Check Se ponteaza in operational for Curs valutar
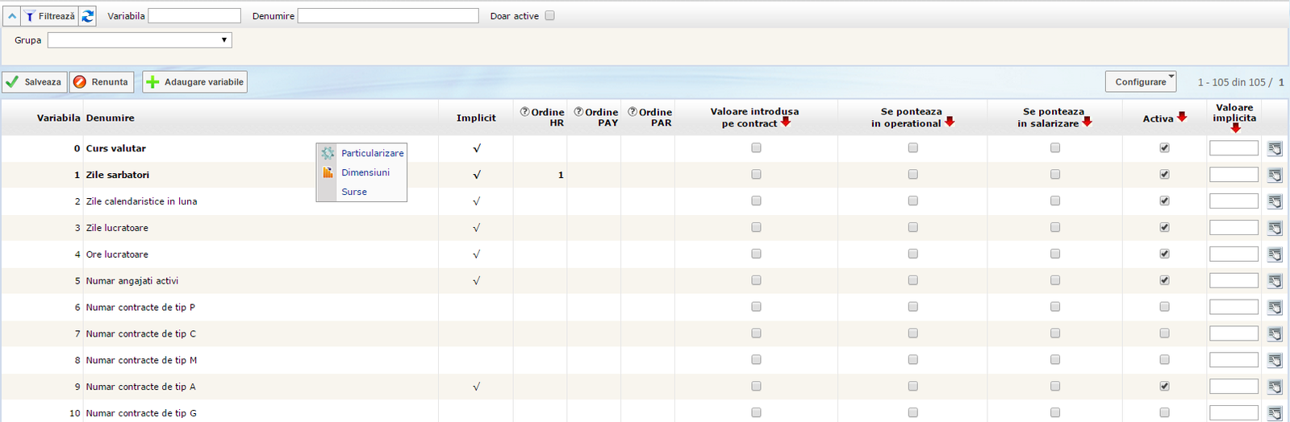 [x=912, y=148]
